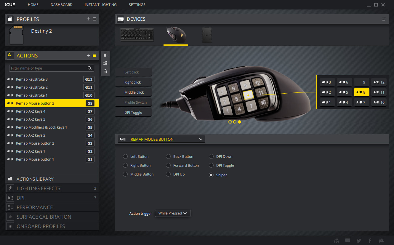Copy the selected action with copy icon

tap(105, 55)
